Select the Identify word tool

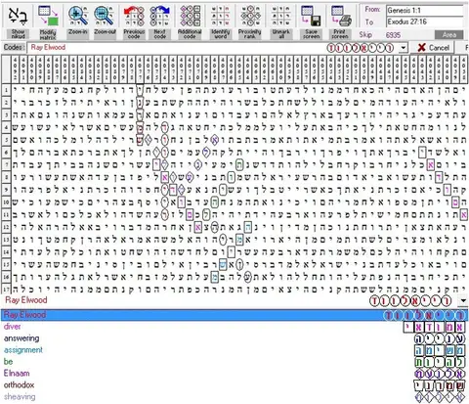click(x=221, y=22)
